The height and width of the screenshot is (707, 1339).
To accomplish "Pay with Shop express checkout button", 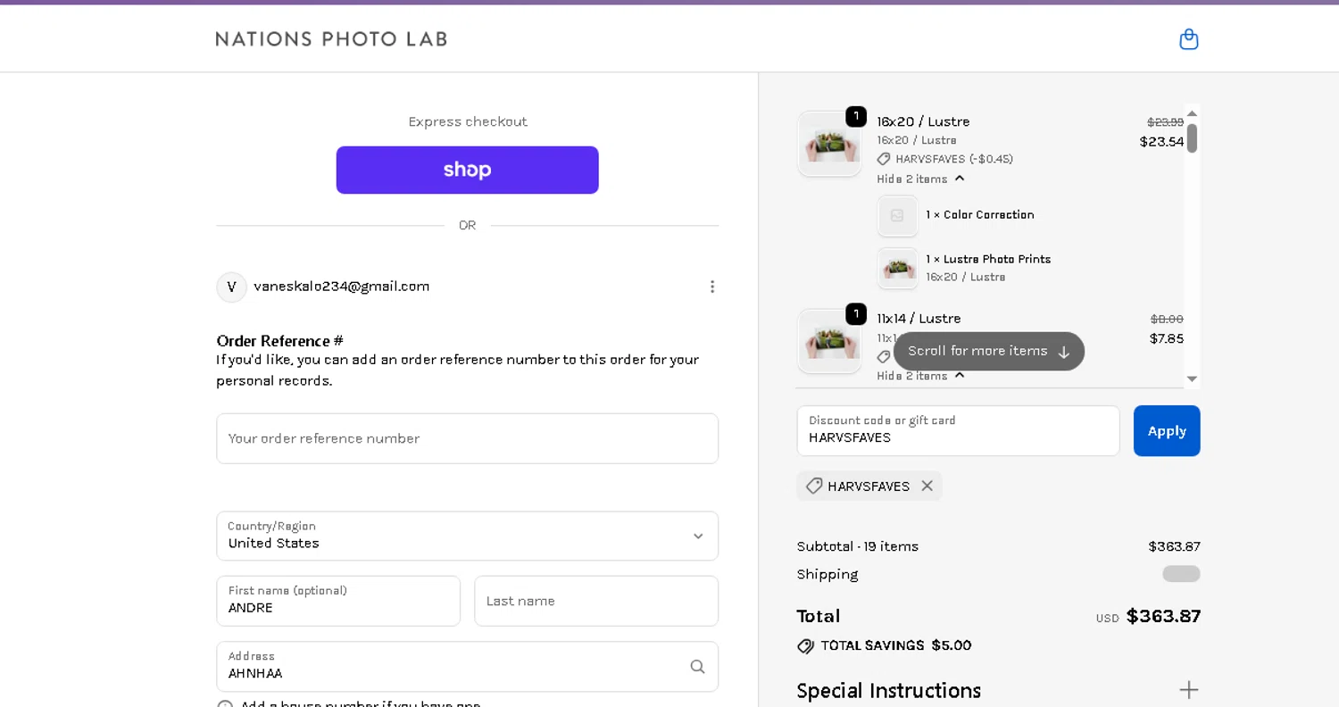I will 467,170.
